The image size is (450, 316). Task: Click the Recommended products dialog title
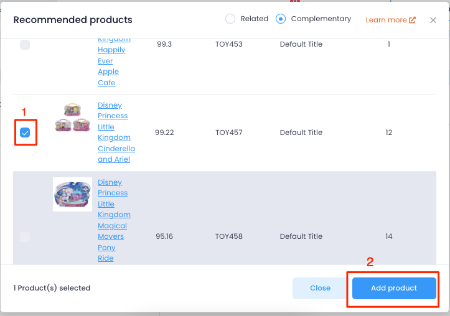coord(73,20)
